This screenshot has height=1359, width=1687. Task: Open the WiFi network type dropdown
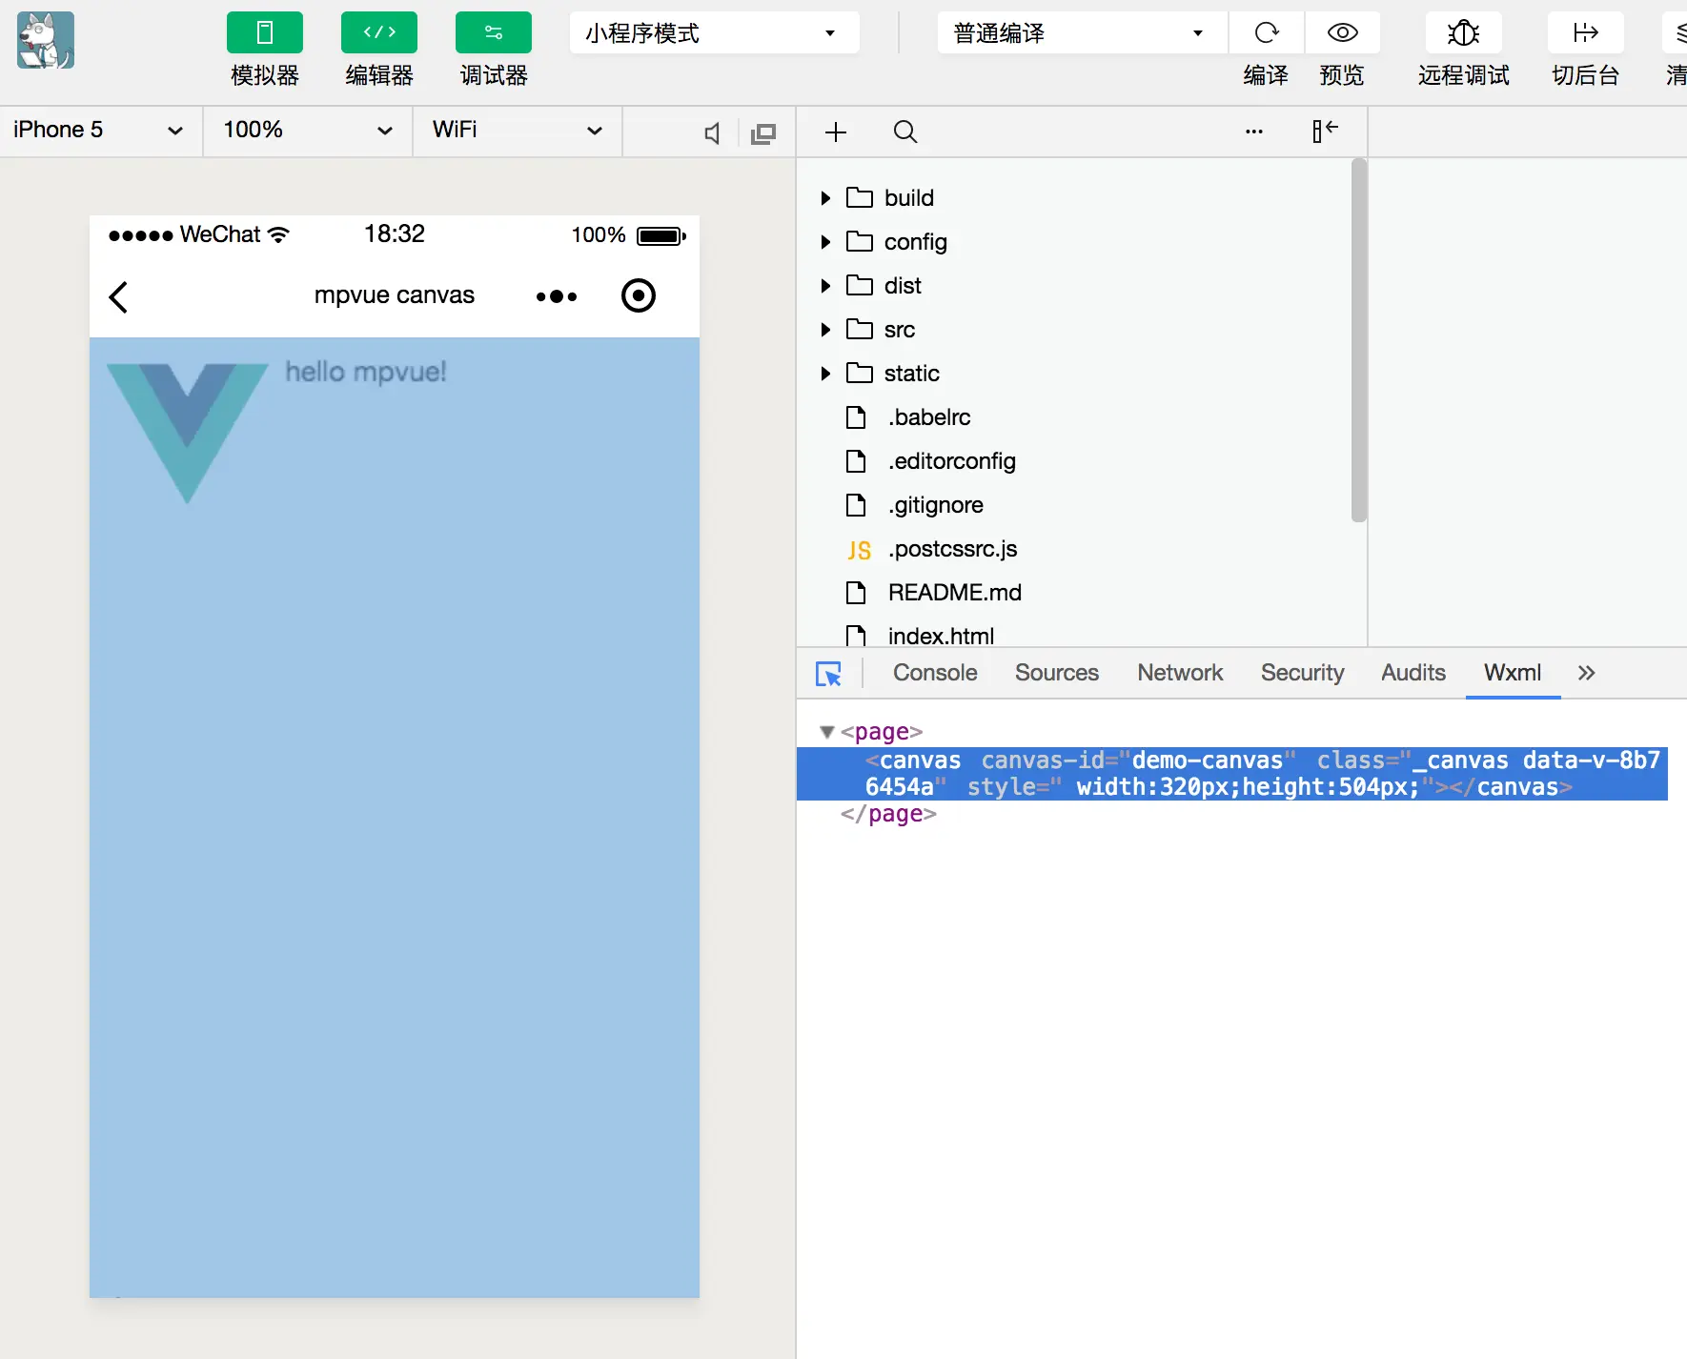[x=518, y=131]
